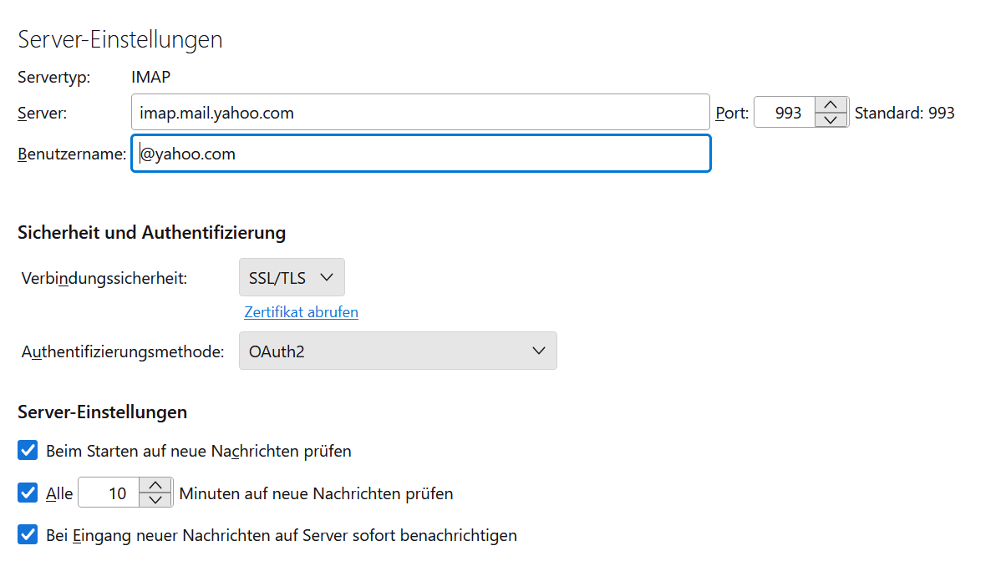Click into the Server hostname field
The image size is (1006, 566).
420,113
